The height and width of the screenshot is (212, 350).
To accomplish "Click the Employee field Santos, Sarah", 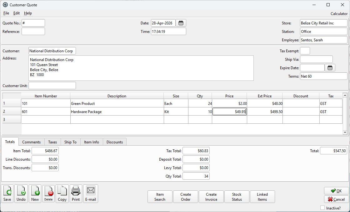I will tap(324, 40).
